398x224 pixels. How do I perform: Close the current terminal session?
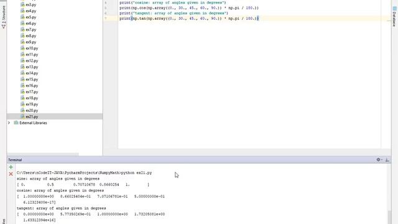pyautogui.click(x=11, y=174)
